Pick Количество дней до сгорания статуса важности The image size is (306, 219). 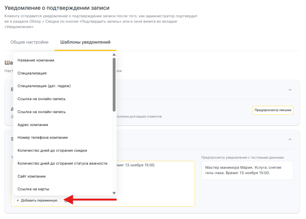(x=62, y=163)
